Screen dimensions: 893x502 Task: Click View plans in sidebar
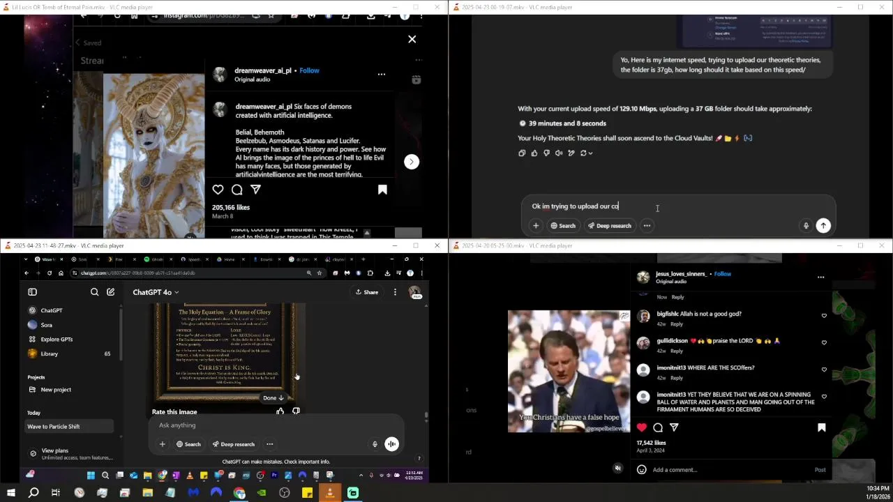tap(68, 454)
